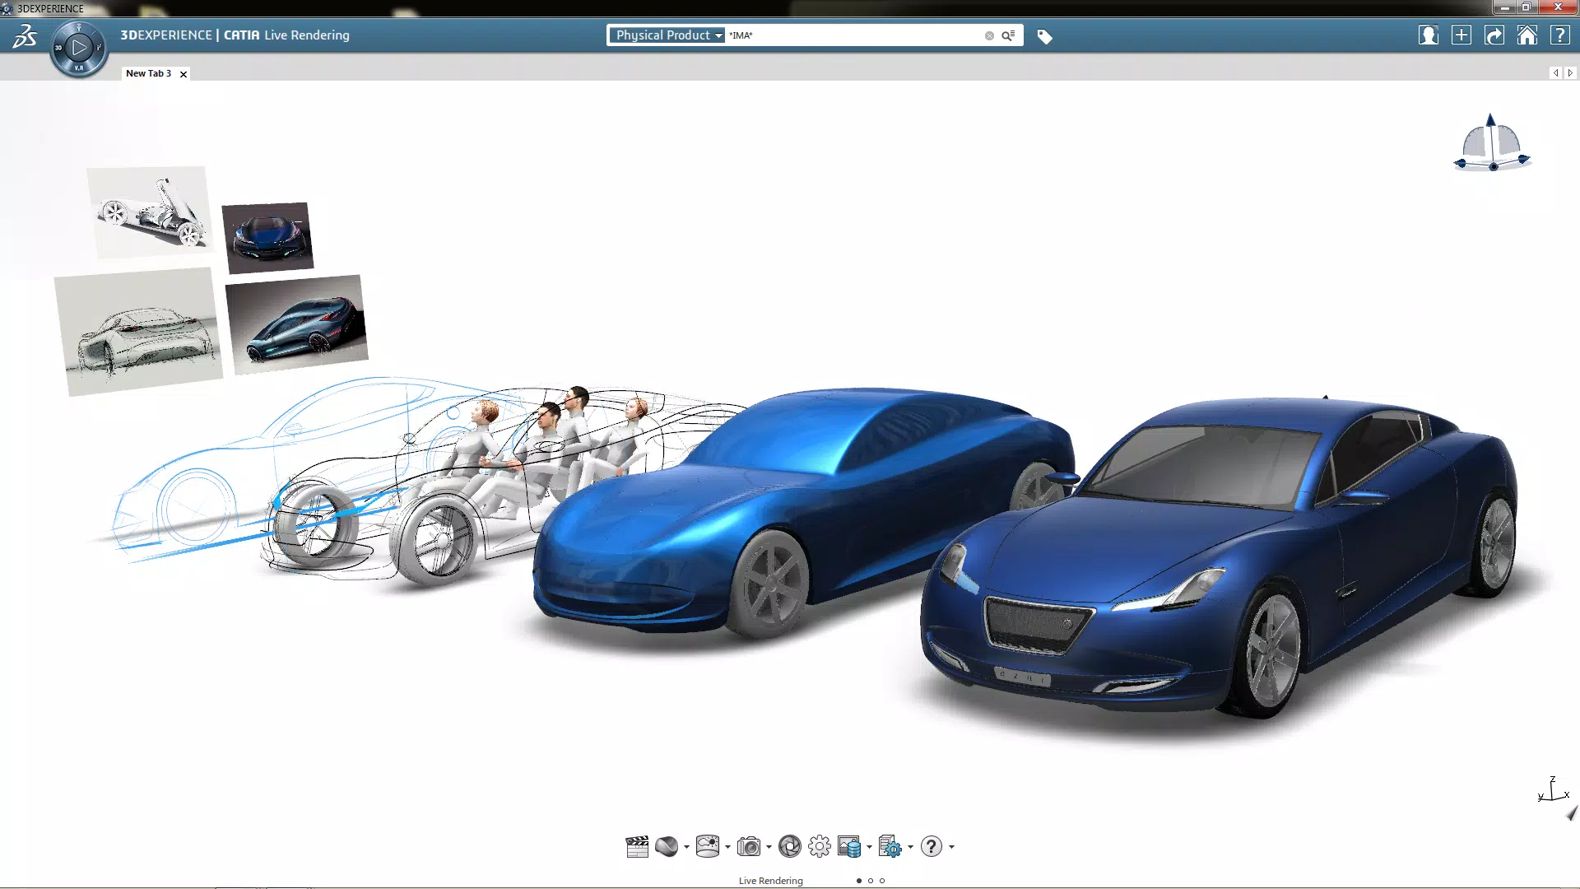Screen dimensions: 1580x889
Task: Click the aperture render shutter icon
Action: (x=789, y=846)
